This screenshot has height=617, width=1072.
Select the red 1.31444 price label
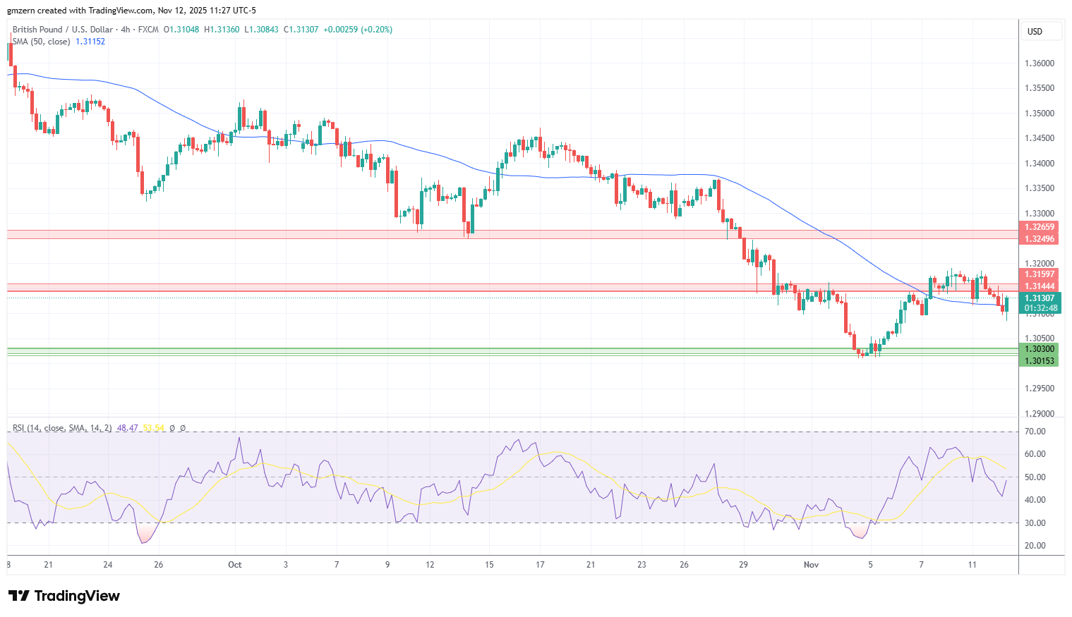tap(1040, 286)
